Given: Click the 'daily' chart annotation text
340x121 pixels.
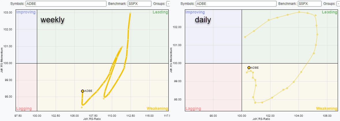Looking at the screenshot, I should (203, 20).
